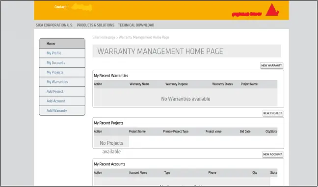Open SIKA CORPORATION U.S. menu
This screenshot has height=187, width=318.
54,25
